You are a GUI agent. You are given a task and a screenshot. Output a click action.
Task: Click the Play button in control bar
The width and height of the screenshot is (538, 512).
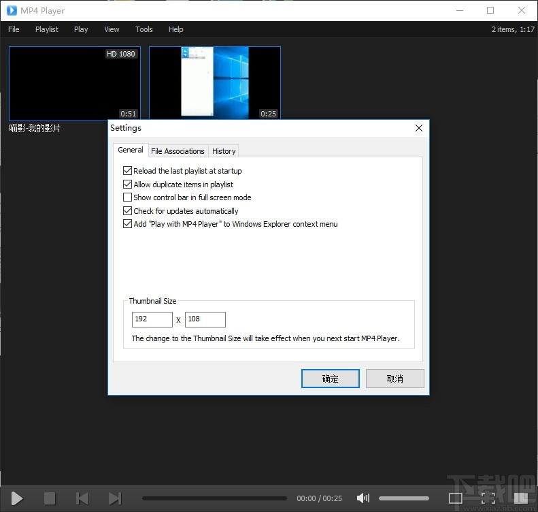16,498
